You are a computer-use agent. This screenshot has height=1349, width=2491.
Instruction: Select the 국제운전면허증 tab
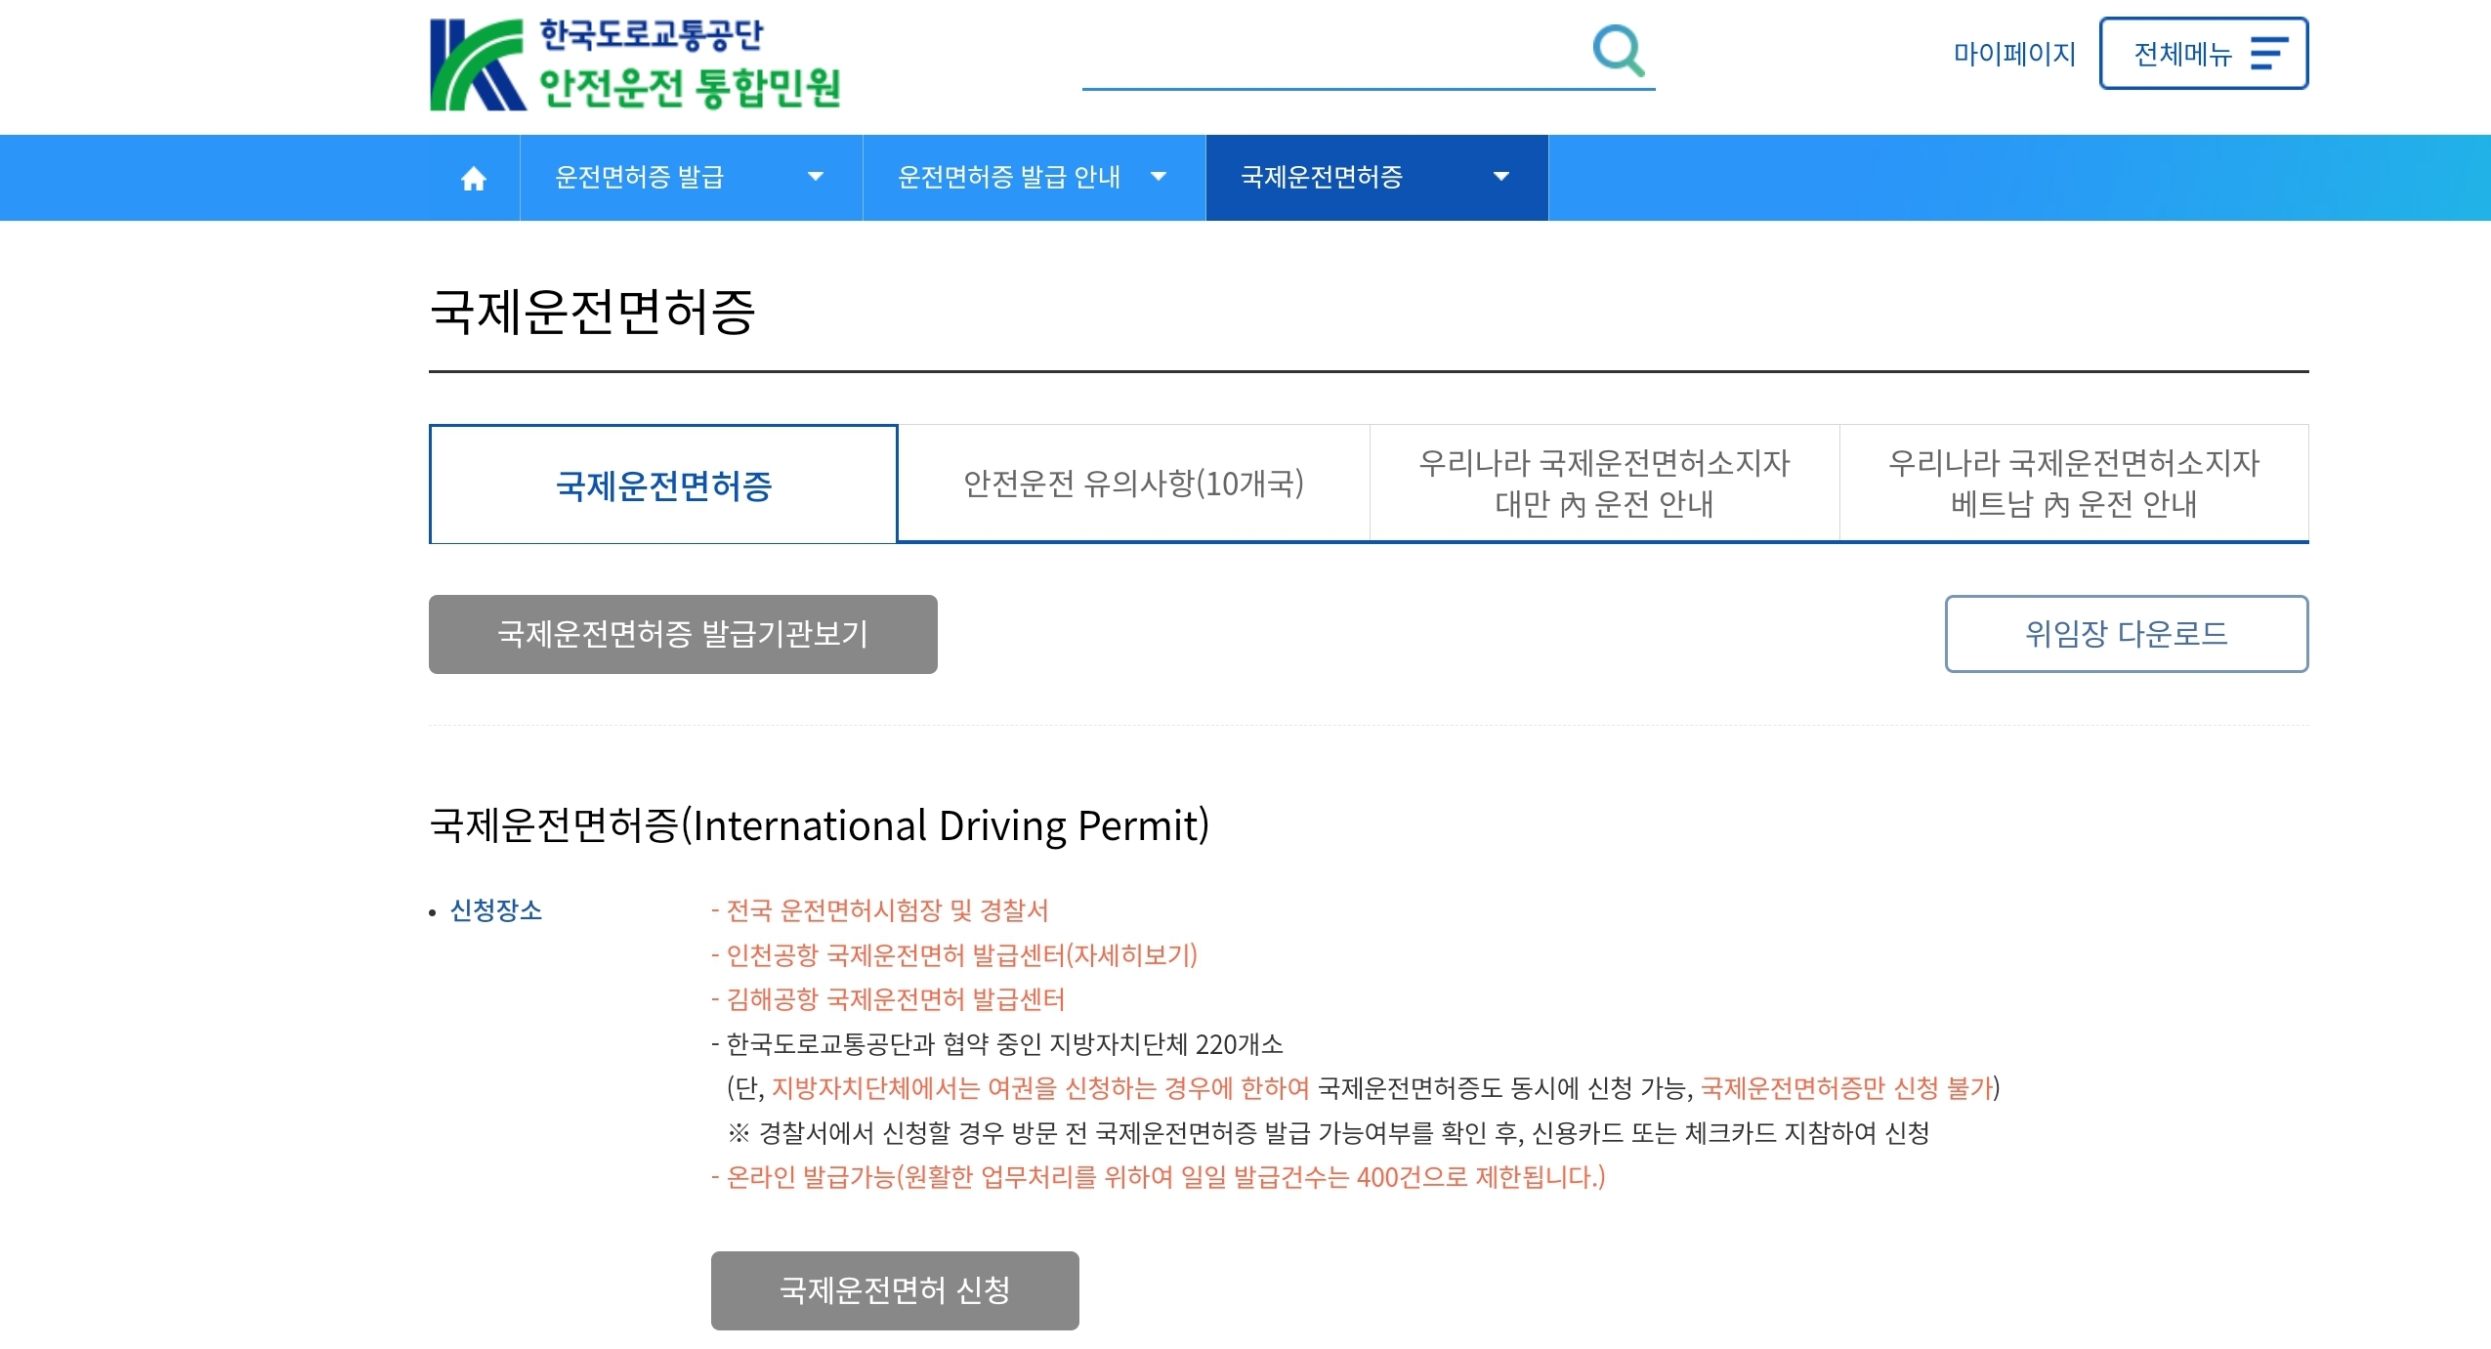coord(663,485)
